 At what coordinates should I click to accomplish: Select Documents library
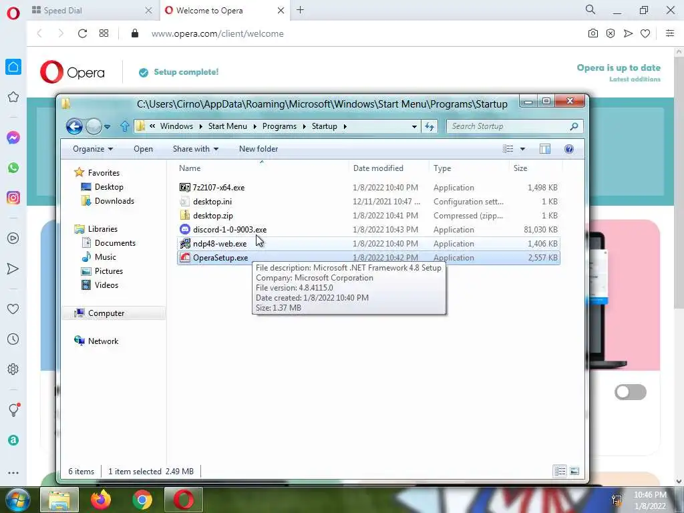click(x=115, y=243)
